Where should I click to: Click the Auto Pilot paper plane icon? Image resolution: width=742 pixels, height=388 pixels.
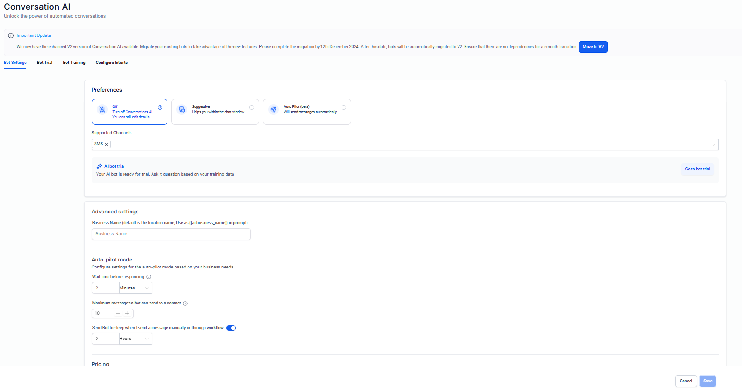tap(274, 110)
